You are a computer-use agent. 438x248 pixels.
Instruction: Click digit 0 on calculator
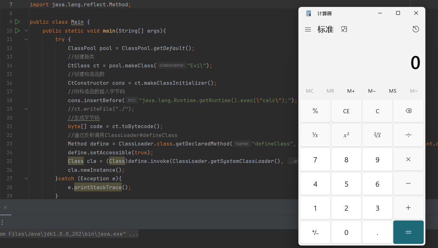point(346,232)
